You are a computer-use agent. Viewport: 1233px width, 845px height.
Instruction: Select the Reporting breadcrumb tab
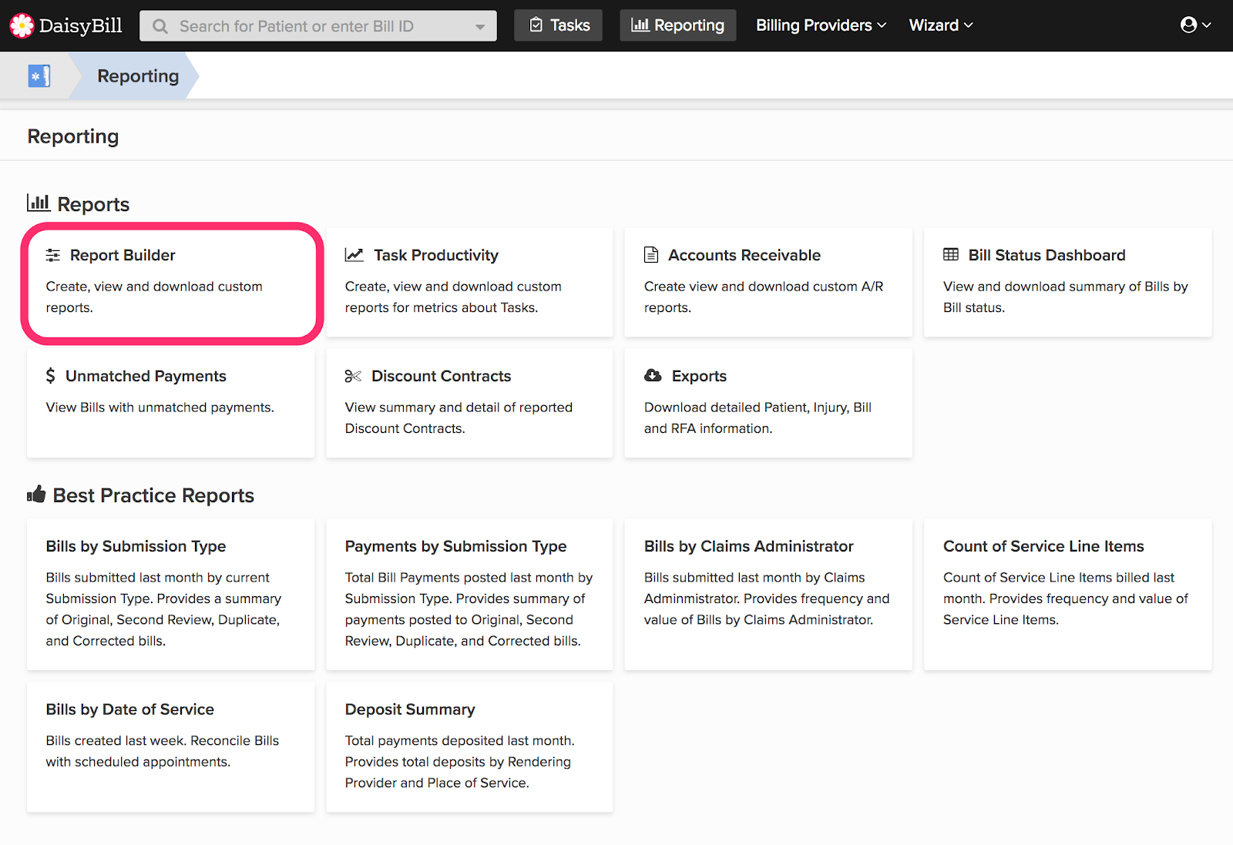[x=138, y=76]
